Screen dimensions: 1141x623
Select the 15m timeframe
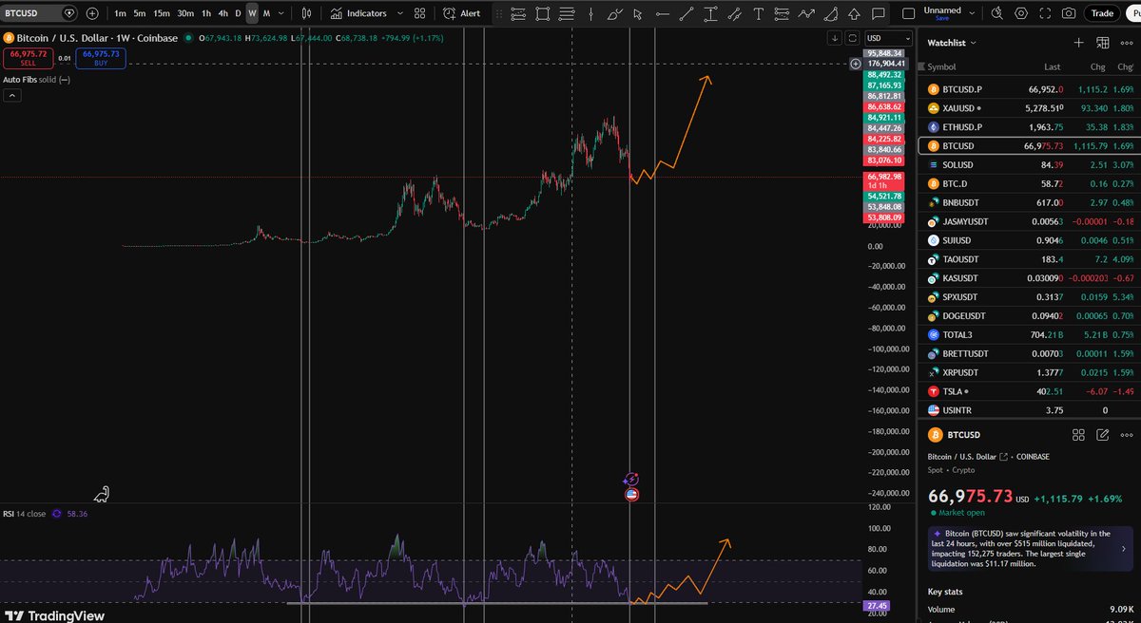(x=162, y=13)
